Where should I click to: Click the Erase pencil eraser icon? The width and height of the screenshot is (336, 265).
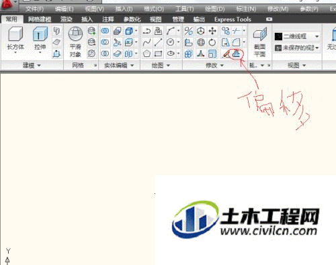coord(226,54)
